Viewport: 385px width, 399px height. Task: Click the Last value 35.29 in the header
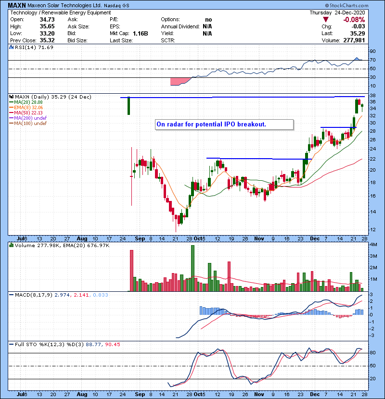pyautogui.click(x=358, y=33)
